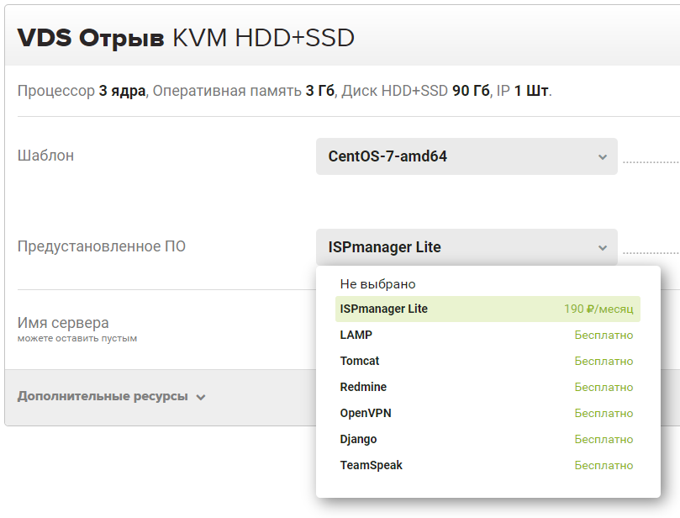Image resolution: width=680 pixels, height=518 pixels.
Task: Collapse the Предустановленное ПО dropdown showing ISPmanager Lite
Action: tap(467, 247)
